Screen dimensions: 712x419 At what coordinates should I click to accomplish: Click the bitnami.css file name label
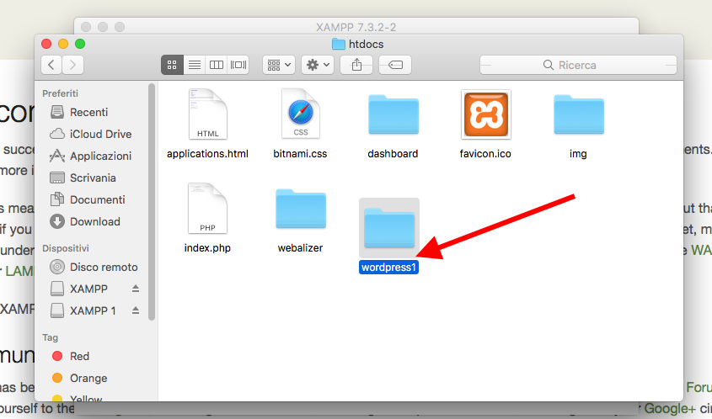(300, 154)
